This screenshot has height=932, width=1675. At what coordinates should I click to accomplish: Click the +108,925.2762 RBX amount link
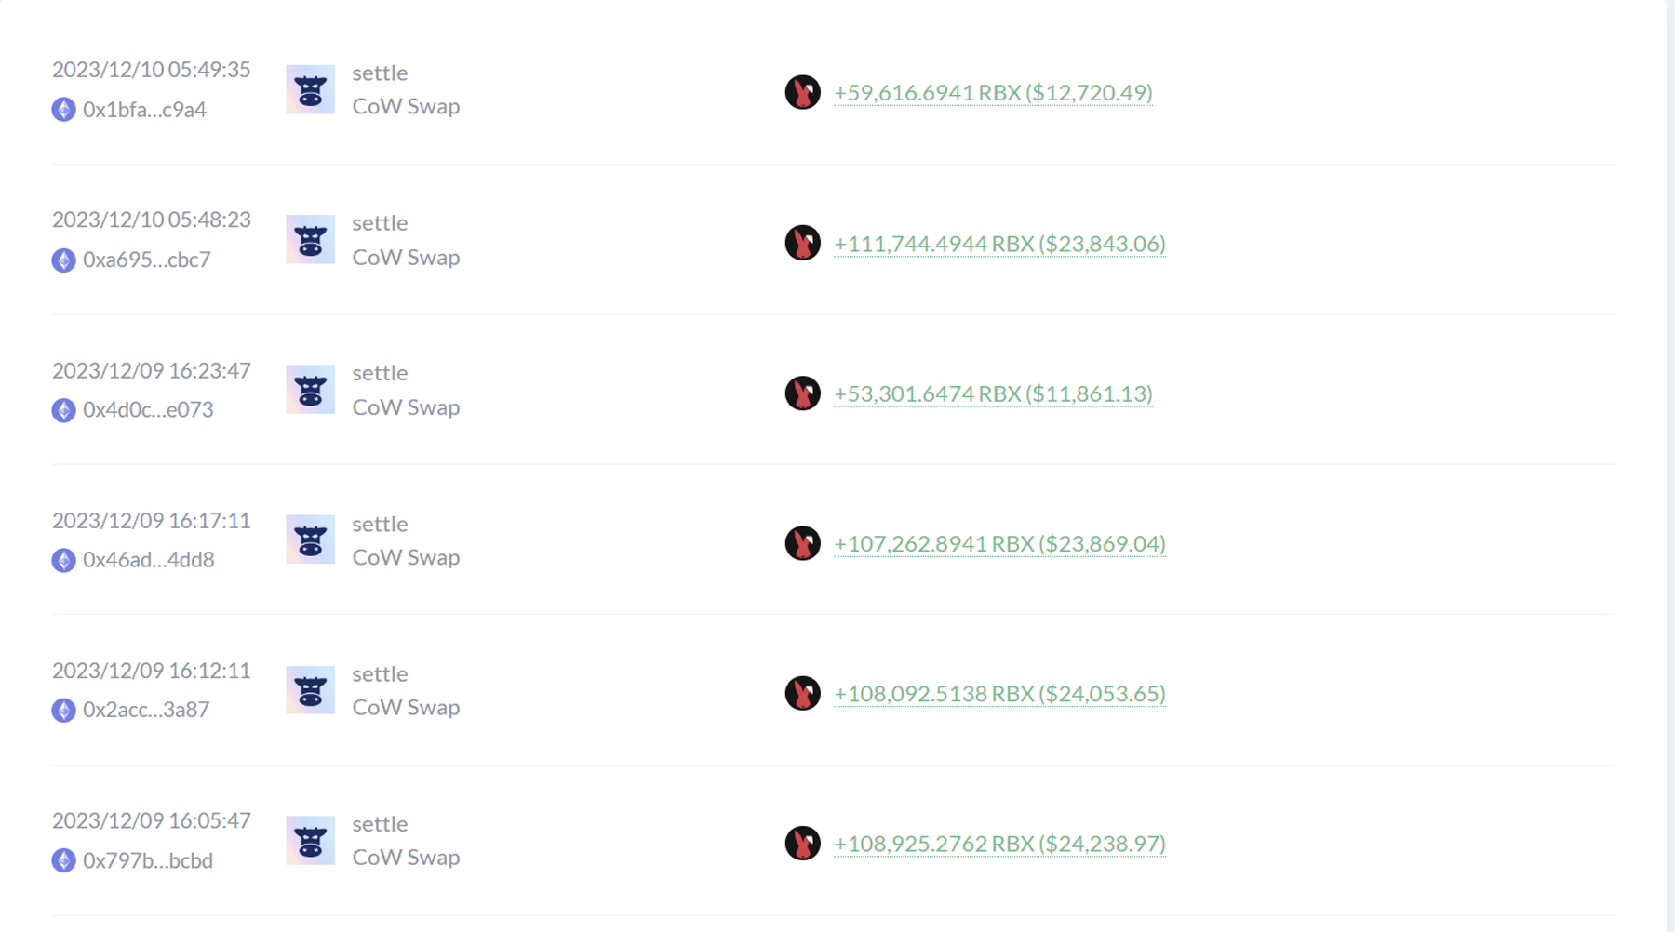pos(999,844)
